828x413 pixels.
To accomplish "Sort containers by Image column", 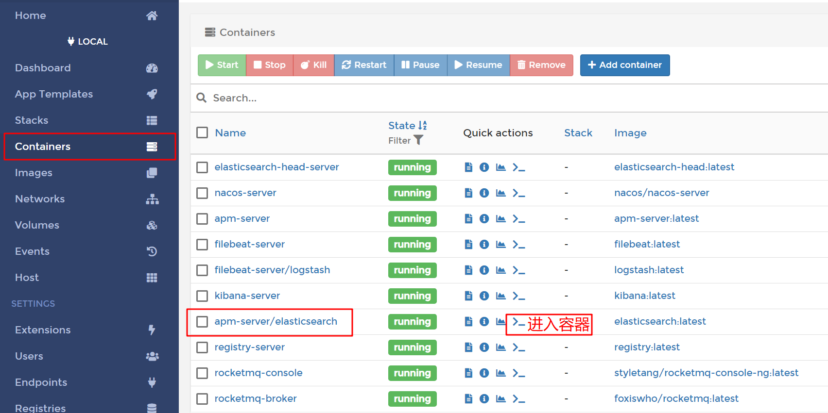I will point(630,133).
